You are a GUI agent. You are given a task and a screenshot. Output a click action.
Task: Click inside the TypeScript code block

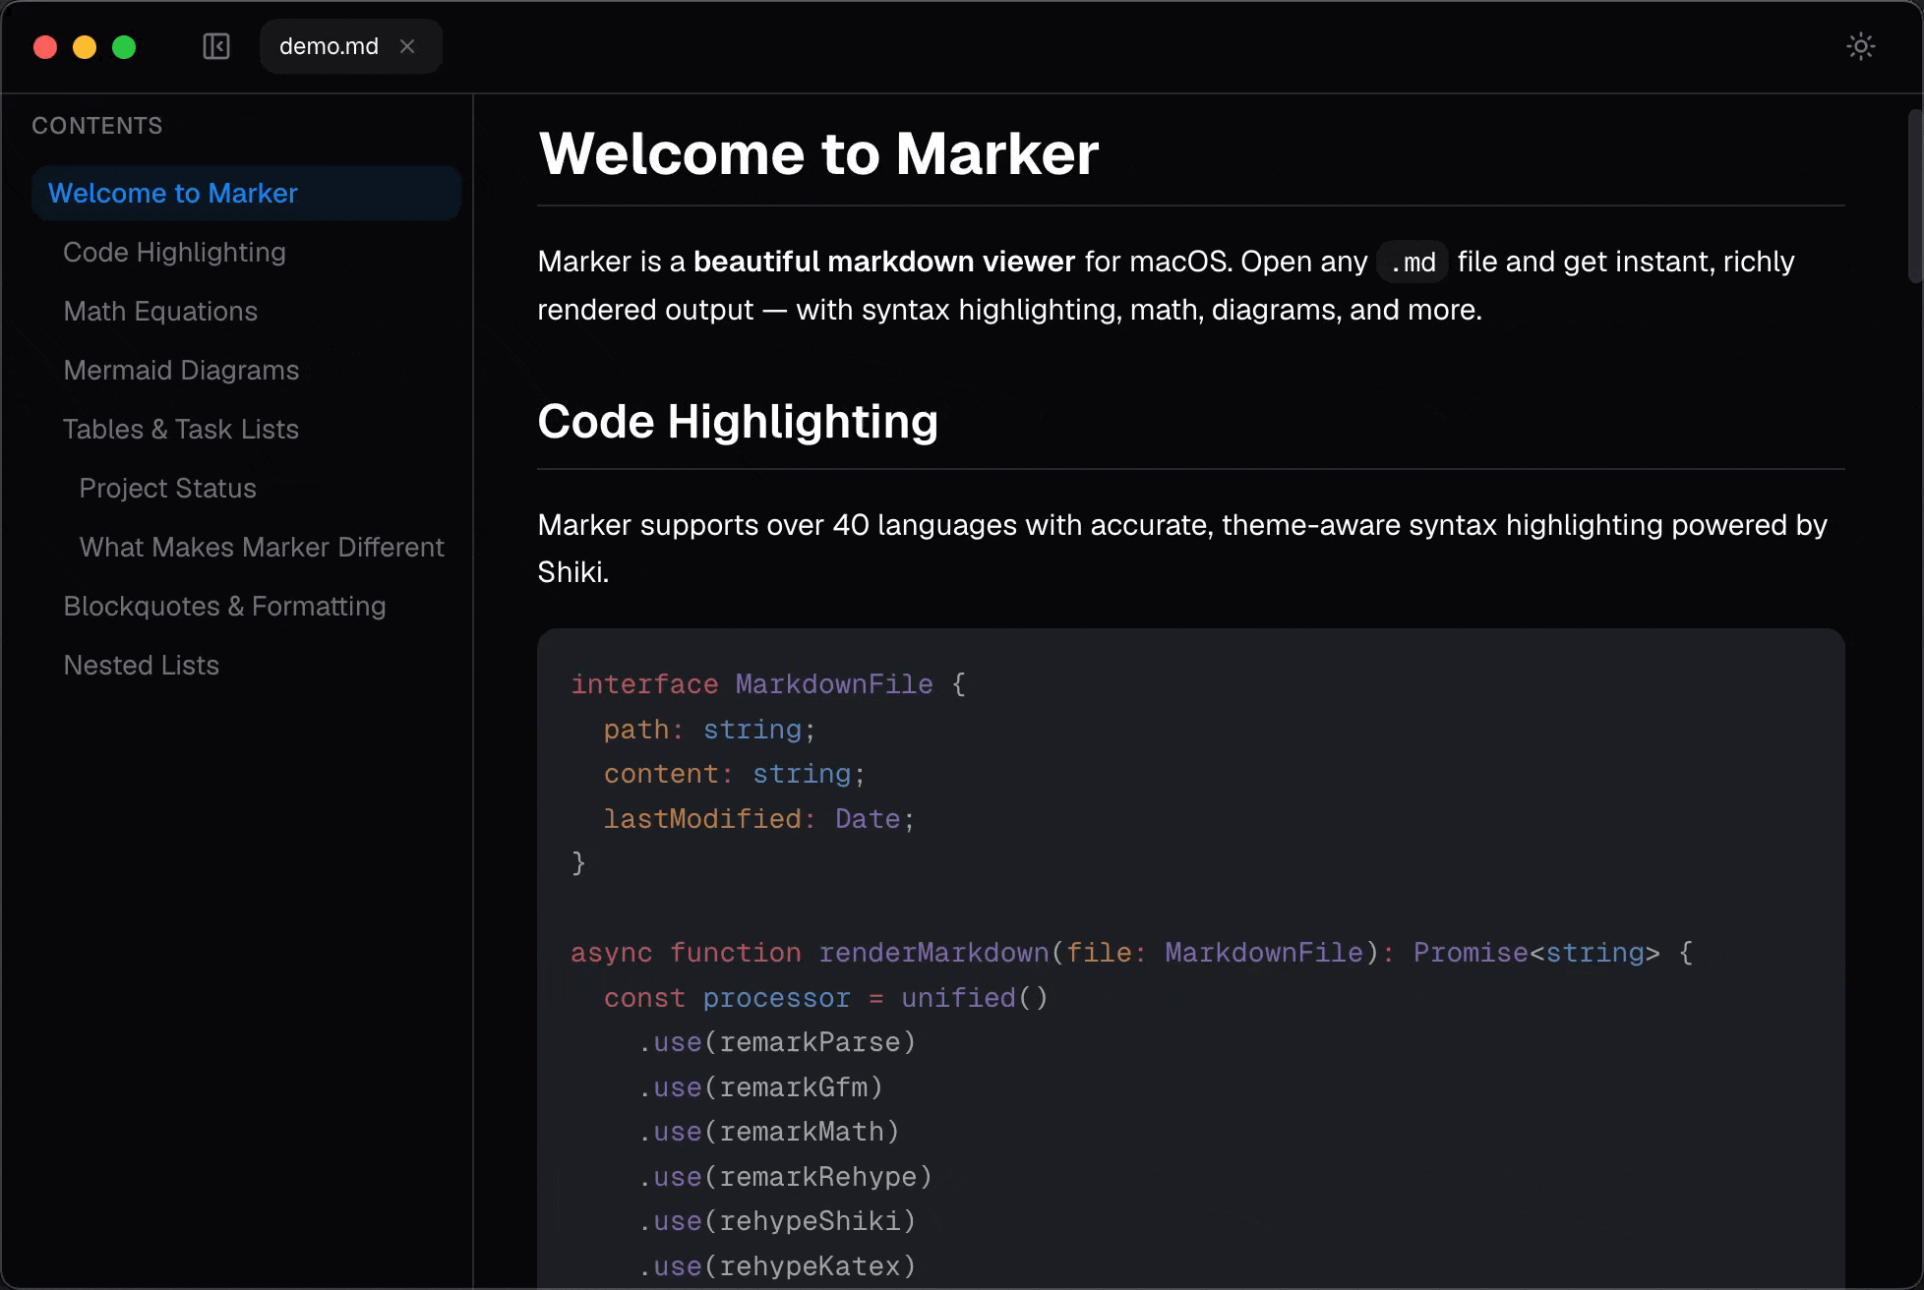coord(1082,885)
